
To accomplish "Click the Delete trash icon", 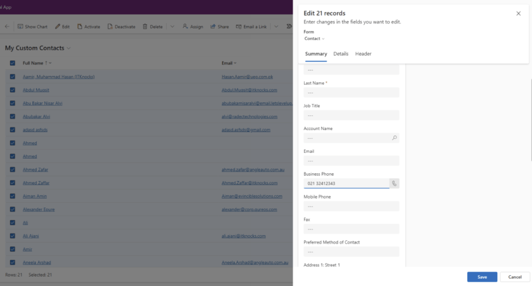I will 145,27.
